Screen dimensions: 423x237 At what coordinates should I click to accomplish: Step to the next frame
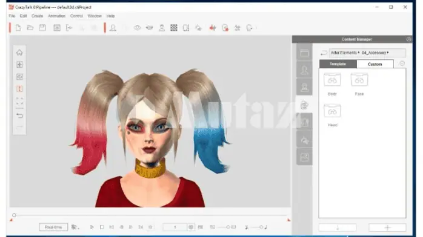click(x=131, y=227)
